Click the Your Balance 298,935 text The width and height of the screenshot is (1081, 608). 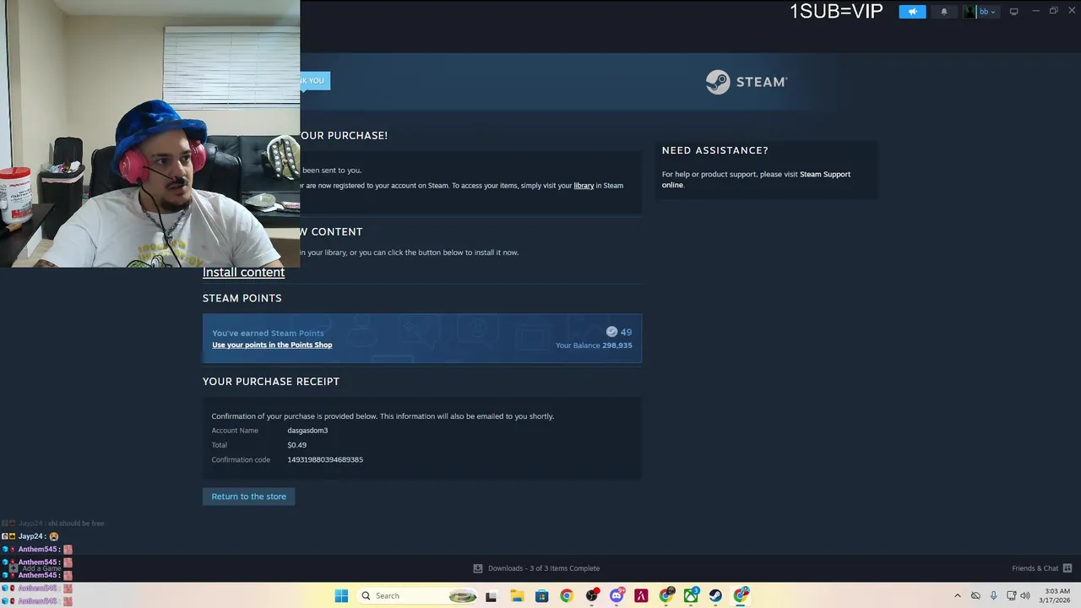coord(594,345)
